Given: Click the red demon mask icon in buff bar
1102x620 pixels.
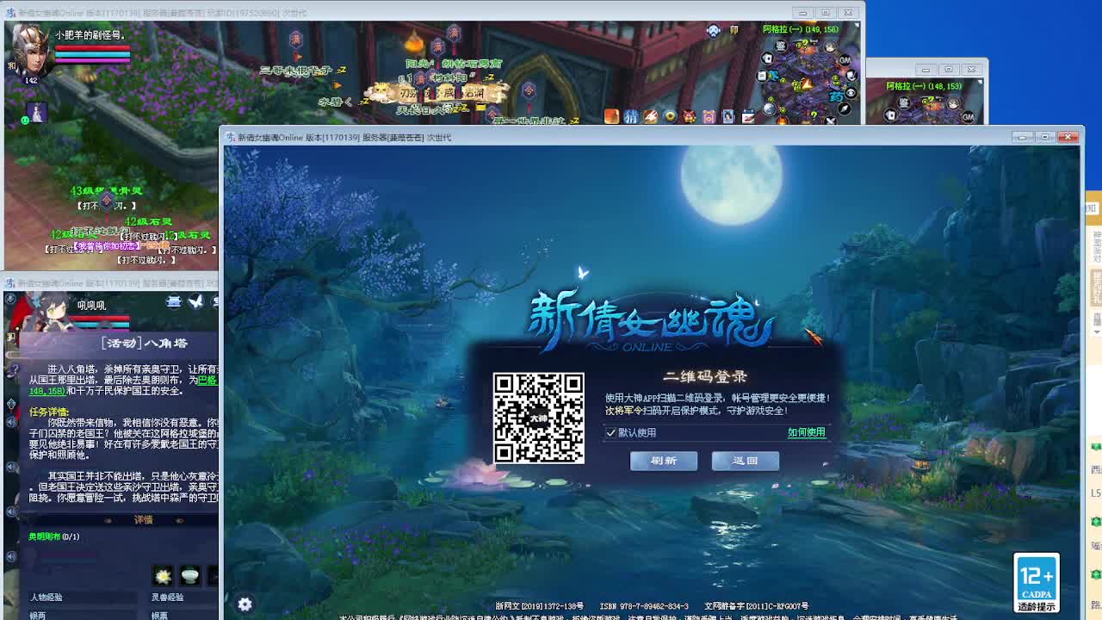Looking at the screenshot, I should click(x=690, y=116).
